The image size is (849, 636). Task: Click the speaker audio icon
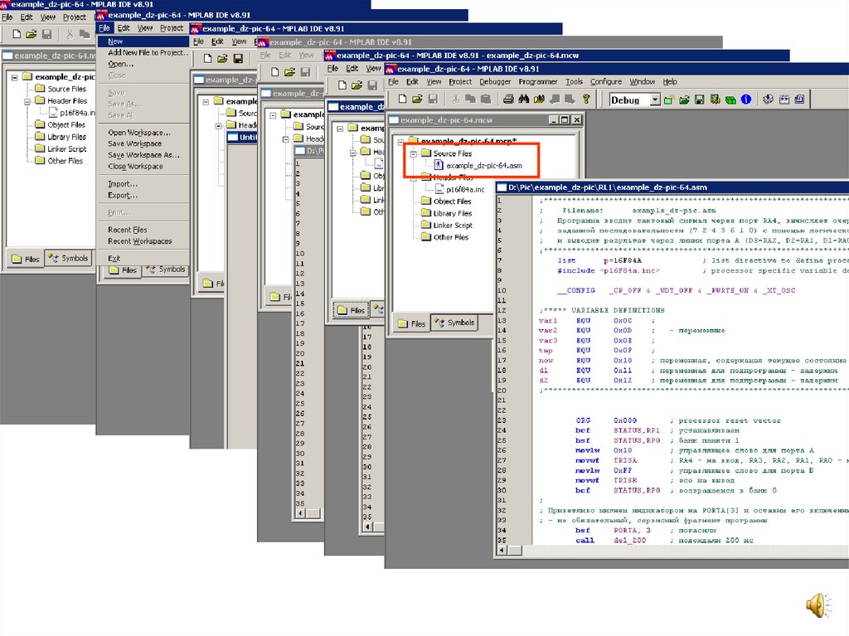(x=818, y=604)
